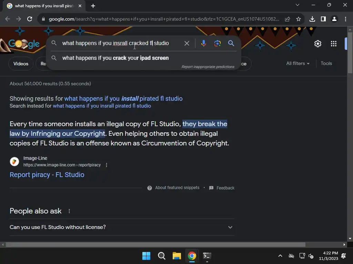Click the vertical scrollbar down arrow

[350, 239]
